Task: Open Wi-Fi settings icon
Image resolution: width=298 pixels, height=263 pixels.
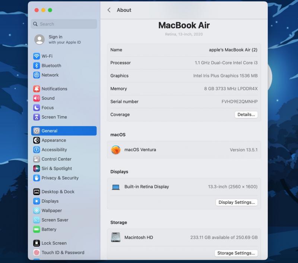Action: (x=37, y=56)
